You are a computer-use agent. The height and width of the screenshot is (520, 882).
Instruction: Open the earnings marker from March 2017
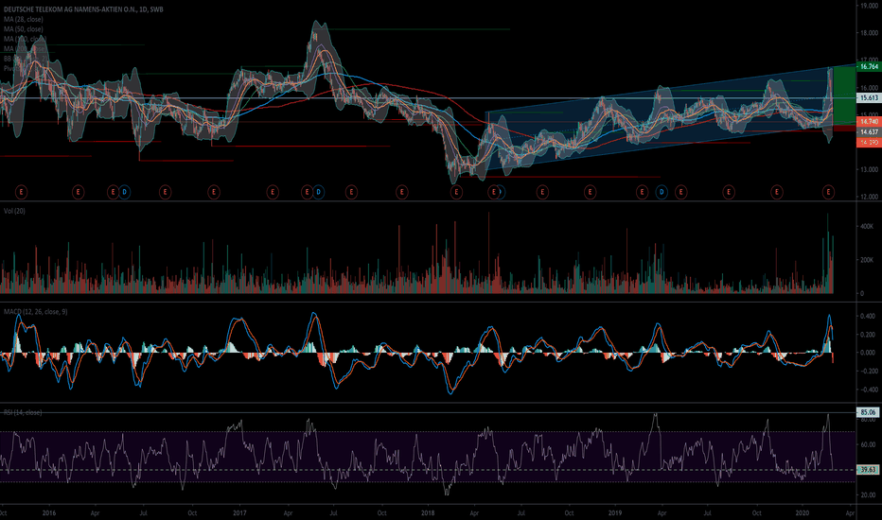pos(273,192)
